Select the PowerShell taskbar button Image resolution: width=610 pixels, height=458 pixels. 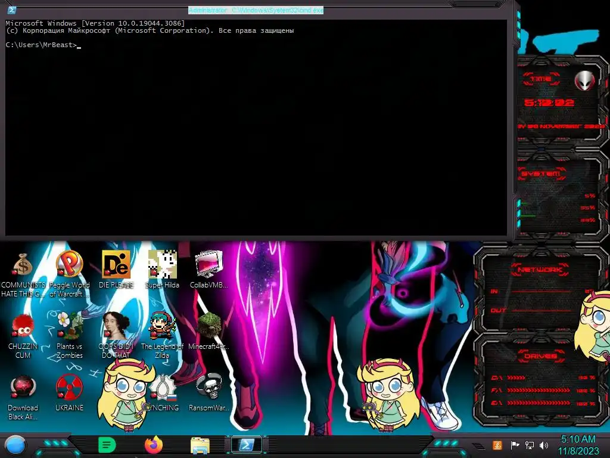click(x=247, y=445)
